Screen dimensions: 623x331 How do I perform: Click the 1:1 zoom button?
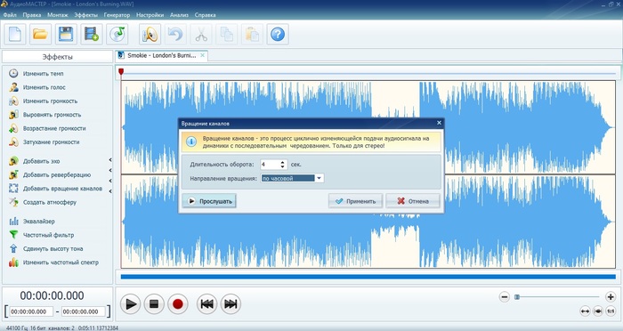[611, 311]
